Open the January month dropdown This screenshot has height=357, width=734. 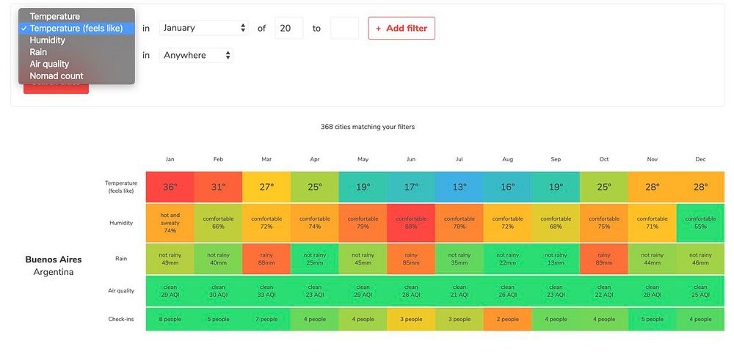coord(203,28)
